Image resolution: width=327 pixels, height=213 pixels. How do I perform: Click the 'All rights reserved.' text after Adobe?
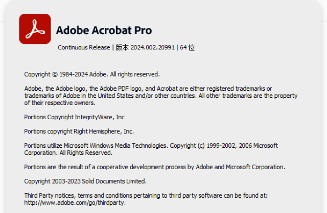coord(135,74)
